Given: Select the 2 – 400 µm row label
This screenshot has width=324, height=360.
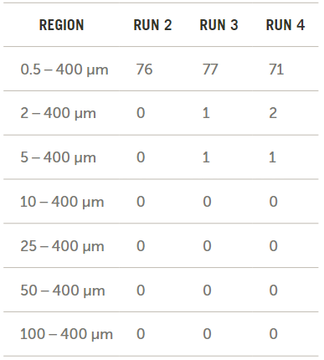Looking at the screenshot, I should click(58, 113).
